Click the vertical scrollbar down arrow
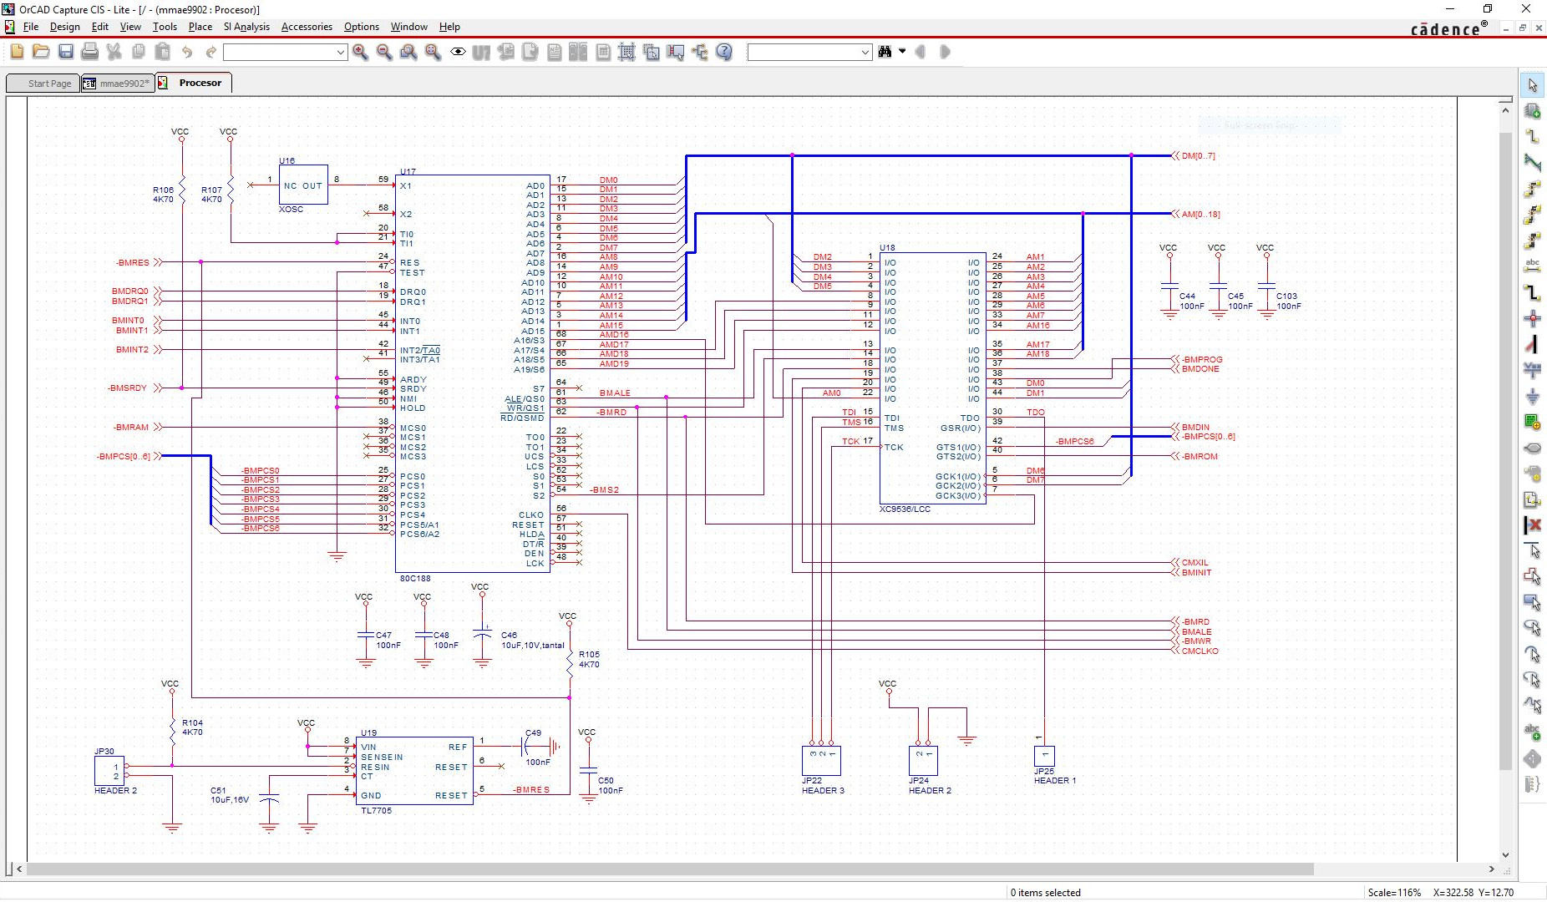The image size is (1547, 902). tap(1505, 854)
